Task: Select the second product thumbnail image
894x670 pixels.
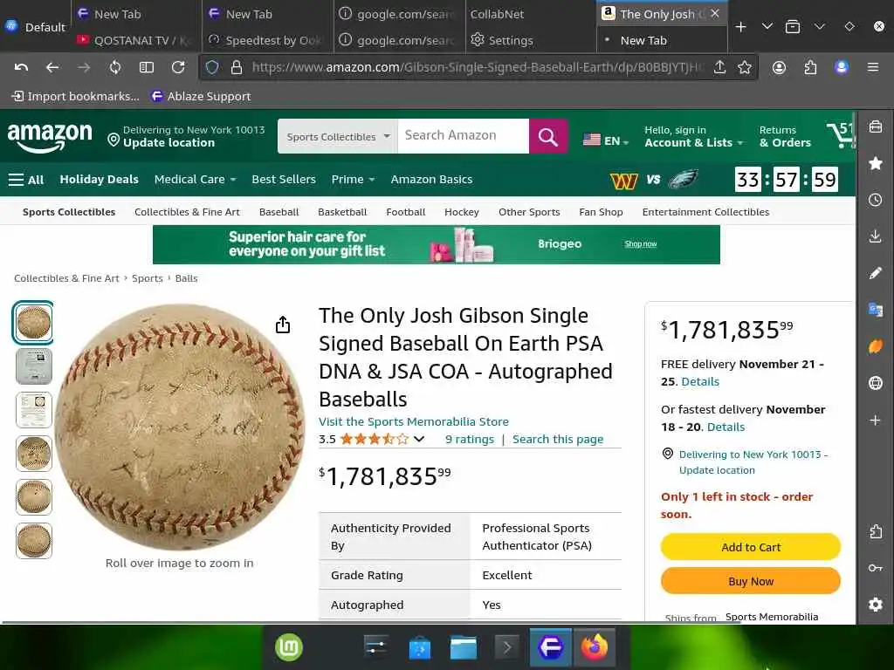Action: [x=34, y=366]
